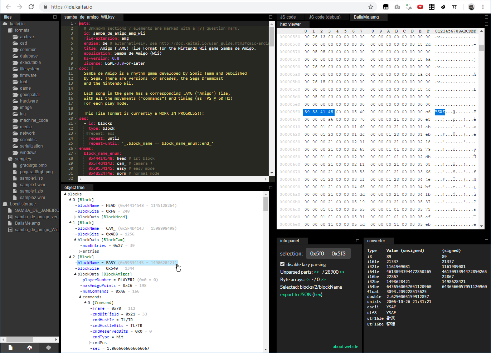The image size is (491, 353).
Task: Bookmark this page with the star icon
Action: [x=371, y=7]
